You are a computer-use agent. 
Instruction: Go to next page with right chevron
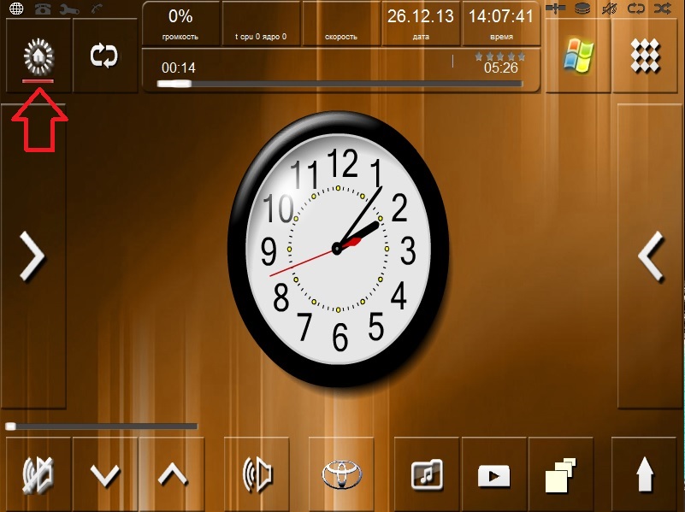point(33,256)
